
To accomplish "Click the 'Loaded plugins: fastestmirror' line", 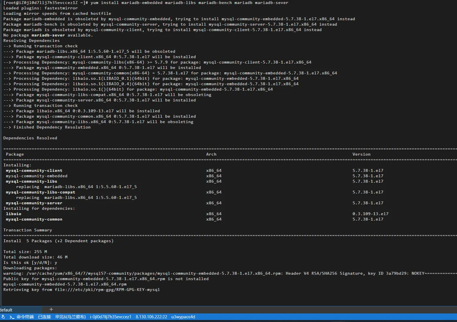I will pyautogui.click(x=40, y=8).
